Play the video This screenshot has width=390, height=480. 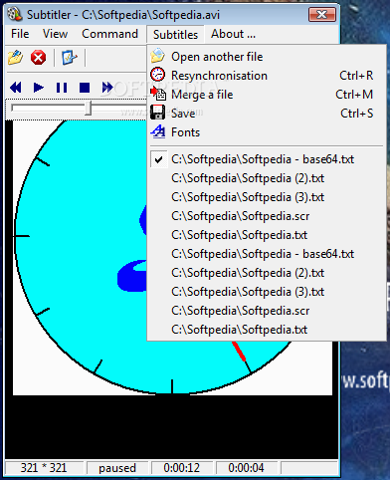(x=39, y=88)
